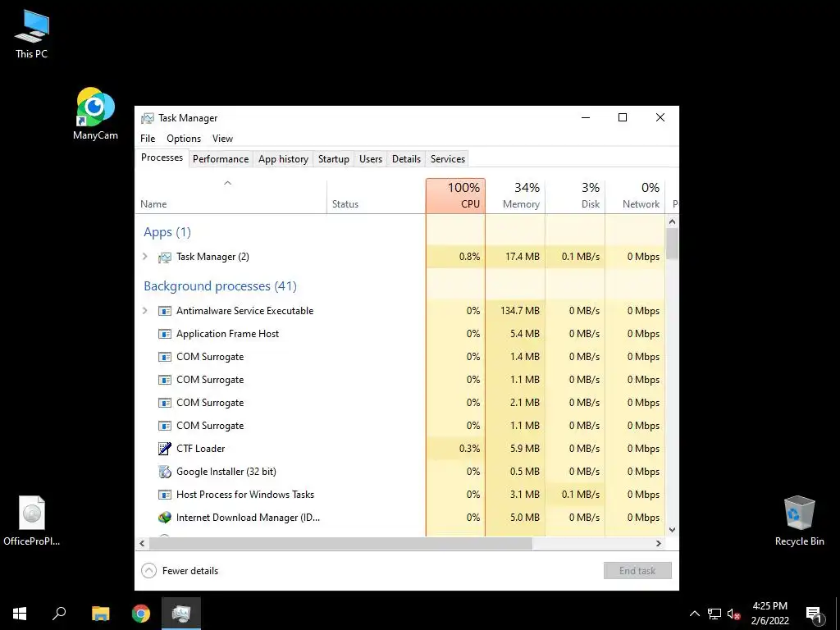This screenshot has height=630, width=840.
Task: Click the horizontal scrollbar thumb
Action: click(340, 543)
